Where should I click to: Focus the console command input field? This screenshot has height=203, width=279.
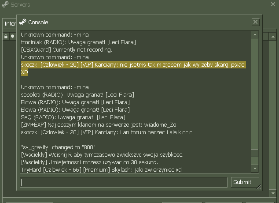pos(124,182)
